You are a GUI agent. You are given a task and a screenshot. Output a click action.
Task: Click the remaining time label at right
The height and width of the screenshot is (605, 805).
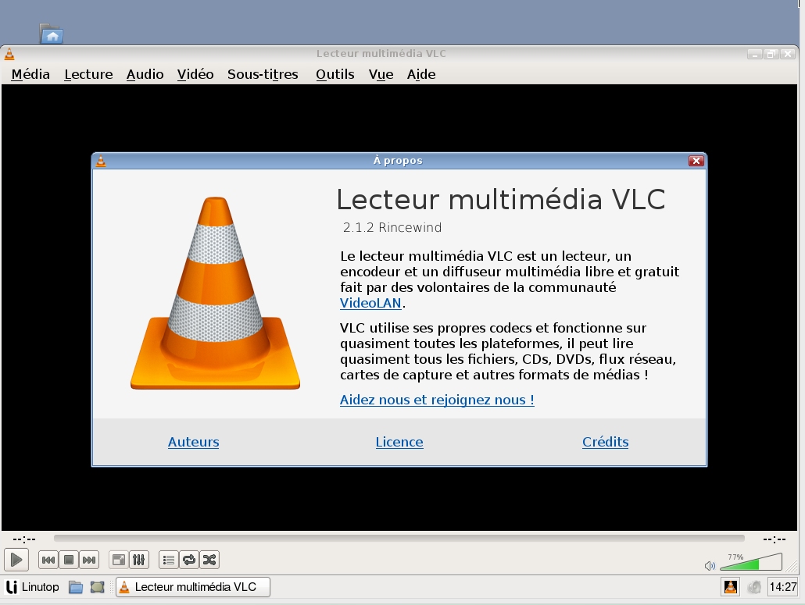coord(775,539)
